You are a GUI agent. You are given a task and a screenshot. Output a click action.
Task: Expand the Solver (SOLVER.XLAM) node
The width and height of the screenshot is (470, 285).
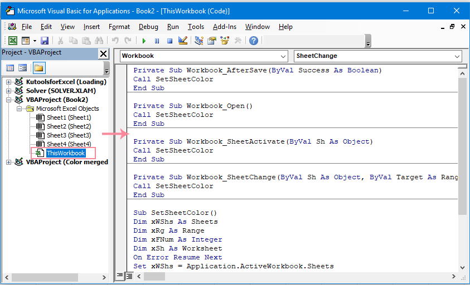click(9, 91)
